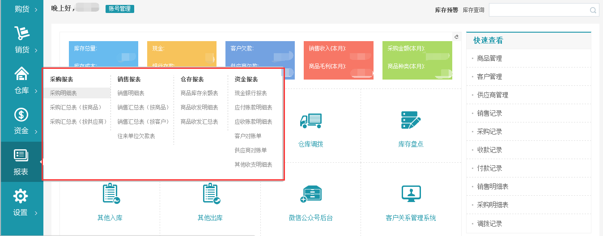Open 库存盘点 inventory check icon
Image resolution: width=603 pixels, height=236 pixels.
pos(411,120)
